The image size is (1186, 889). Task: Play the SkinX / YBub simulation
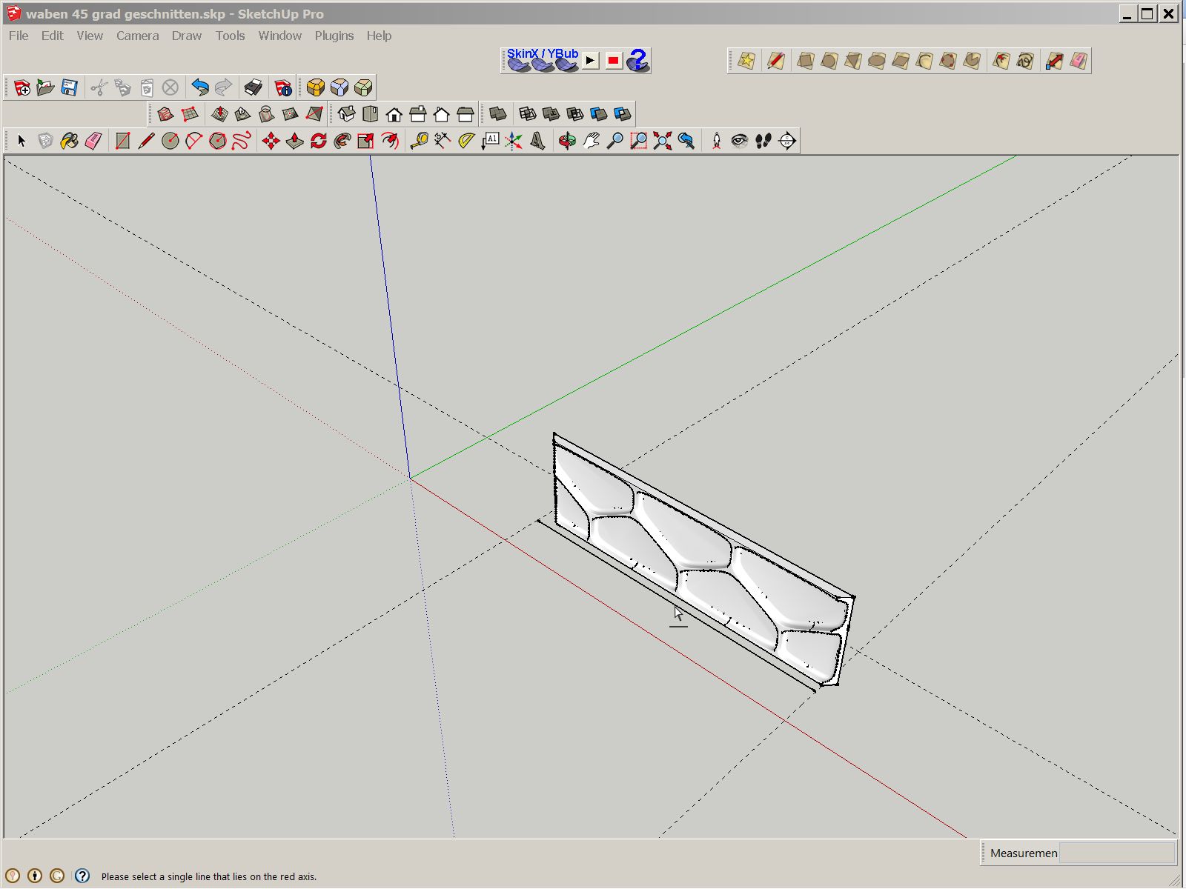tap(590, 61)
